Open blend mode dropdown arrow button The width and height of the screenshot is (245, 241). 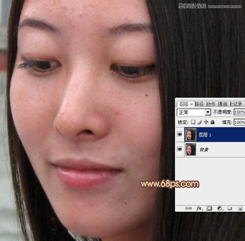(208, 112)
